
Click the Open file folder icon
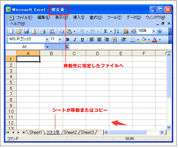(x=19, y=31)
